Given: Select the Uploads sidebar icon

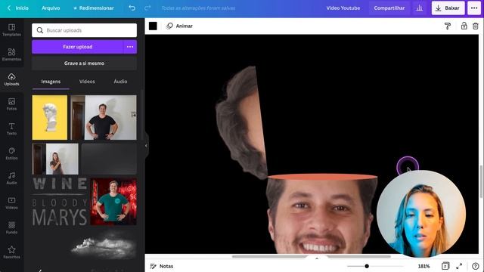Looking at the screenshot, I should [12, 79].
